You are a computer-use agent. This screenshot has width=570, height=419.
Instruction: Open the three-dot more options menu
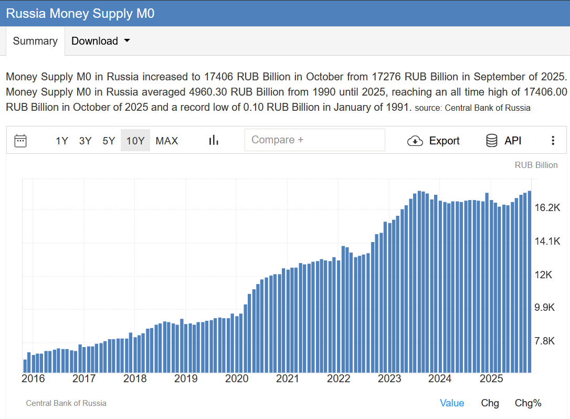(x=553, y=141)
